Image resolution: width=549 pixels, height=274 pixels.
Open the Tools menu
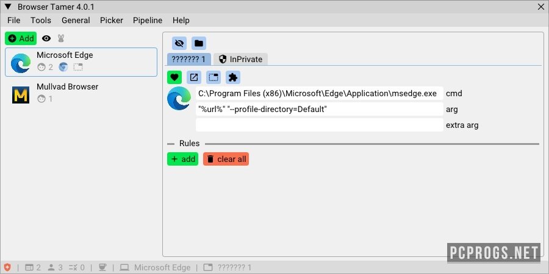pos(41,20)
